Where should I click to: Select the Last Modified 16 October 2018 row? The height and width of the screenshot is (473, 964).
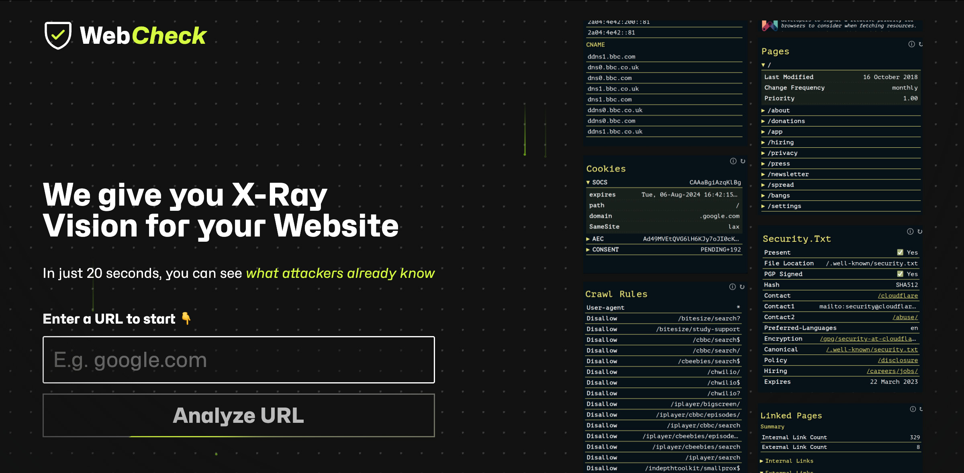[x=841, y=77]
